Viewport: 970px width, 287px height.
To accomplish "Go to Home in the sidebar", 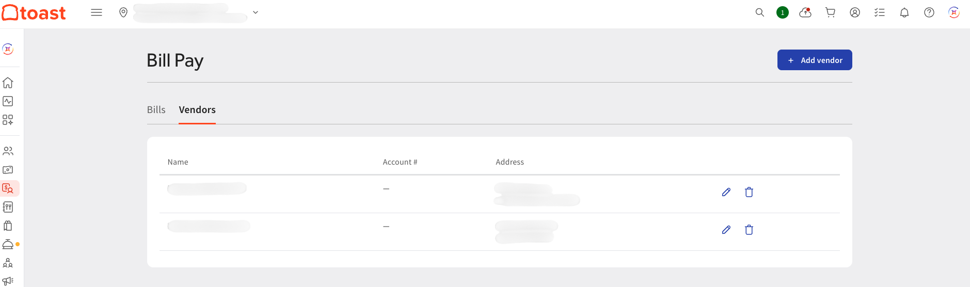I will [x=8, y=83].
